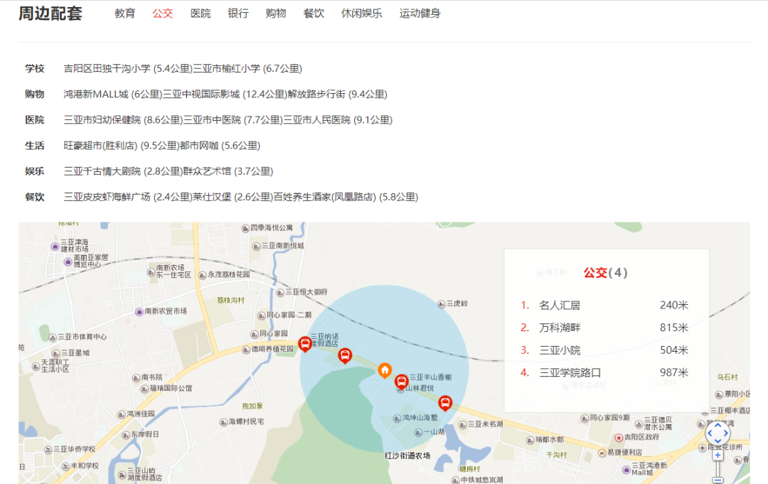Screen dimensions: 768x484
Task: Click the 三亚未名湖 map point icon
Action: point(462,425)
